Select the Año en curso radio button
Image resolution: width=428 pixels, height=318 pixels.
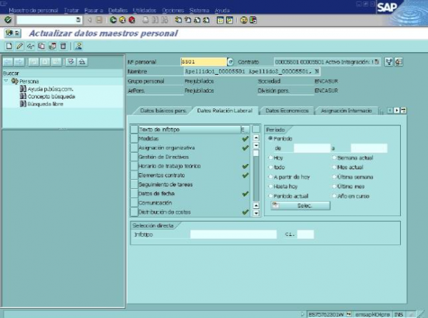(334, 196)
